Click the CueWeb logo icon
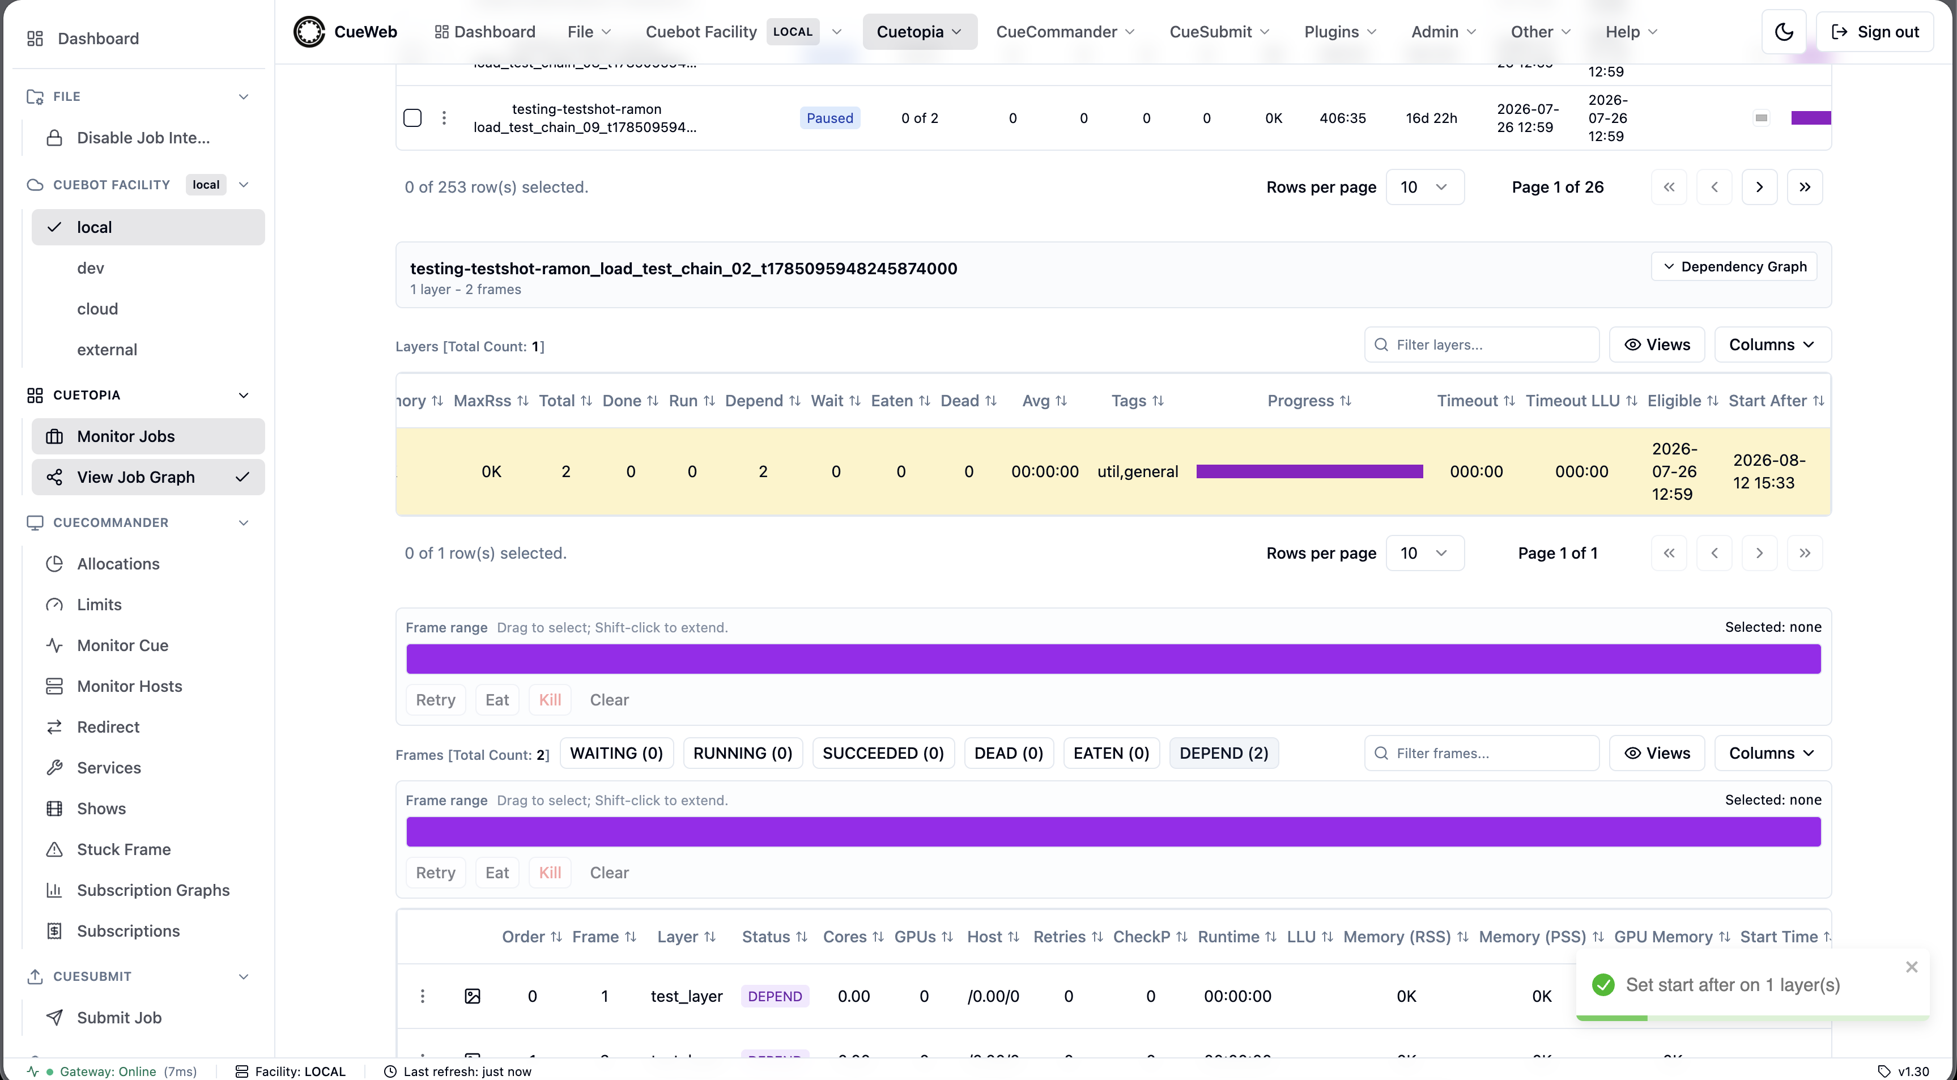 click(x=309, y=32)
